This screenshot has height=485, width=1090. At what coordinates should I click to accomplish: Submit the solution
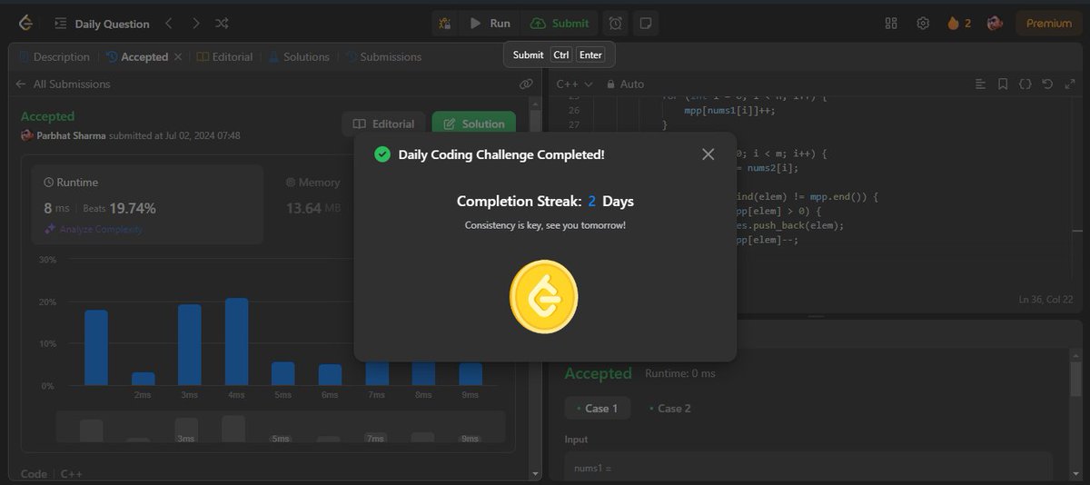point(560,24)
